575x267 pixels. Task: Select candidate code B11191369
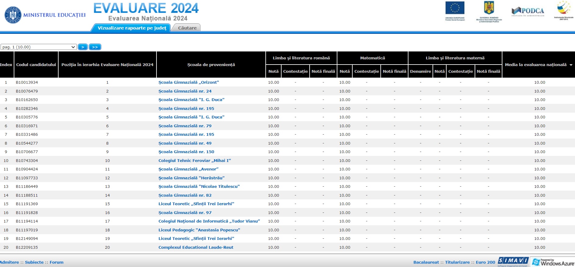tap(27, 204)
